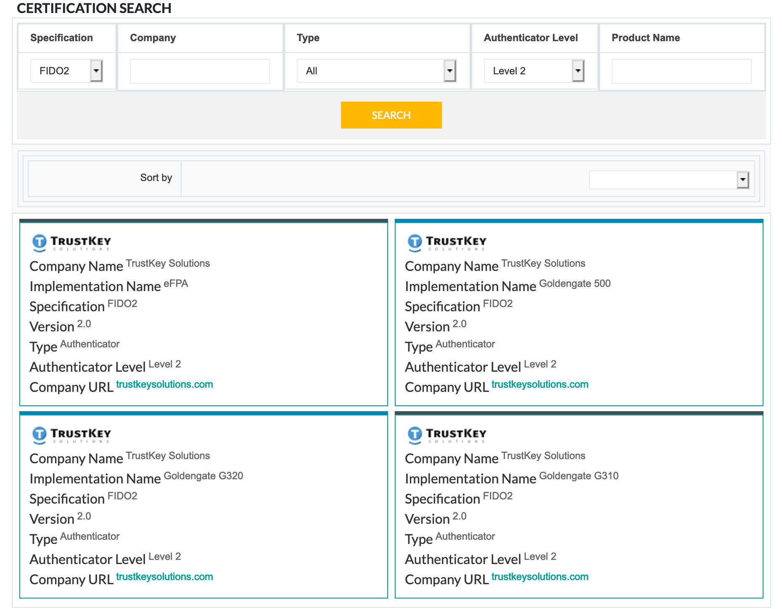Image resolution: width=782 pixels, height=609 pixels.
Task: Click TrustKey Solutions company name in Goldengate 500 card
Action: 543,263
